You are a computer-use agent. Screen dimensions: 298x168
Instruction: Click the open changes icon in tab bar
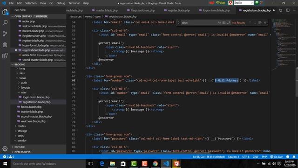281,10
